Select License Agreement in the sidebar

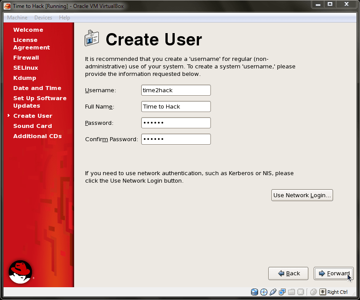tap(32, 44)
